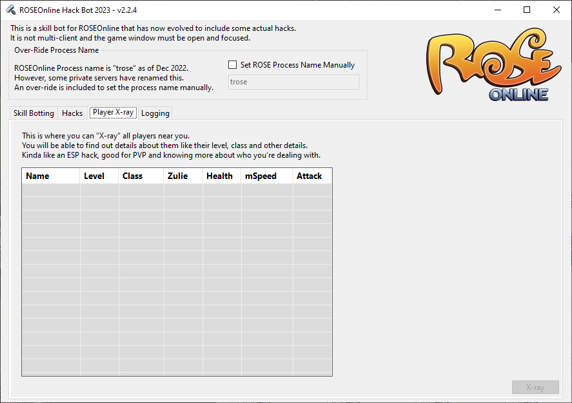Click the Zulie column header

pos(183,176)
